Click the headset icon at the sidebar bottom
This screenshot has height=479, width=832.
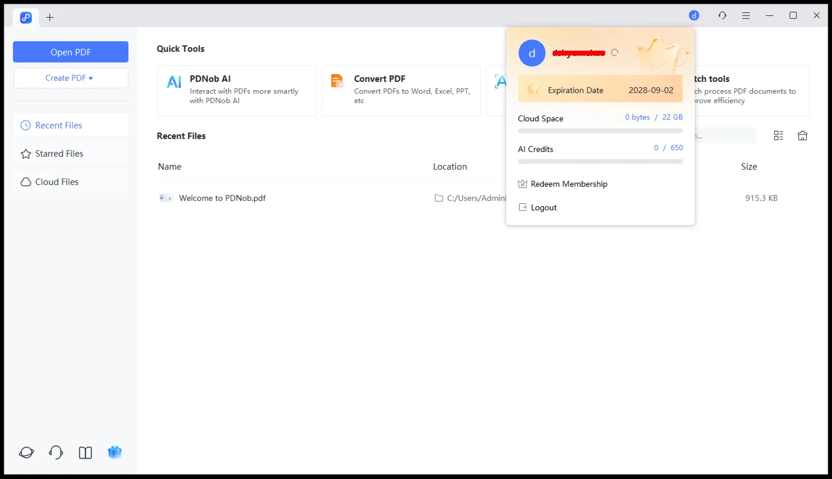(x=56, y=452)
